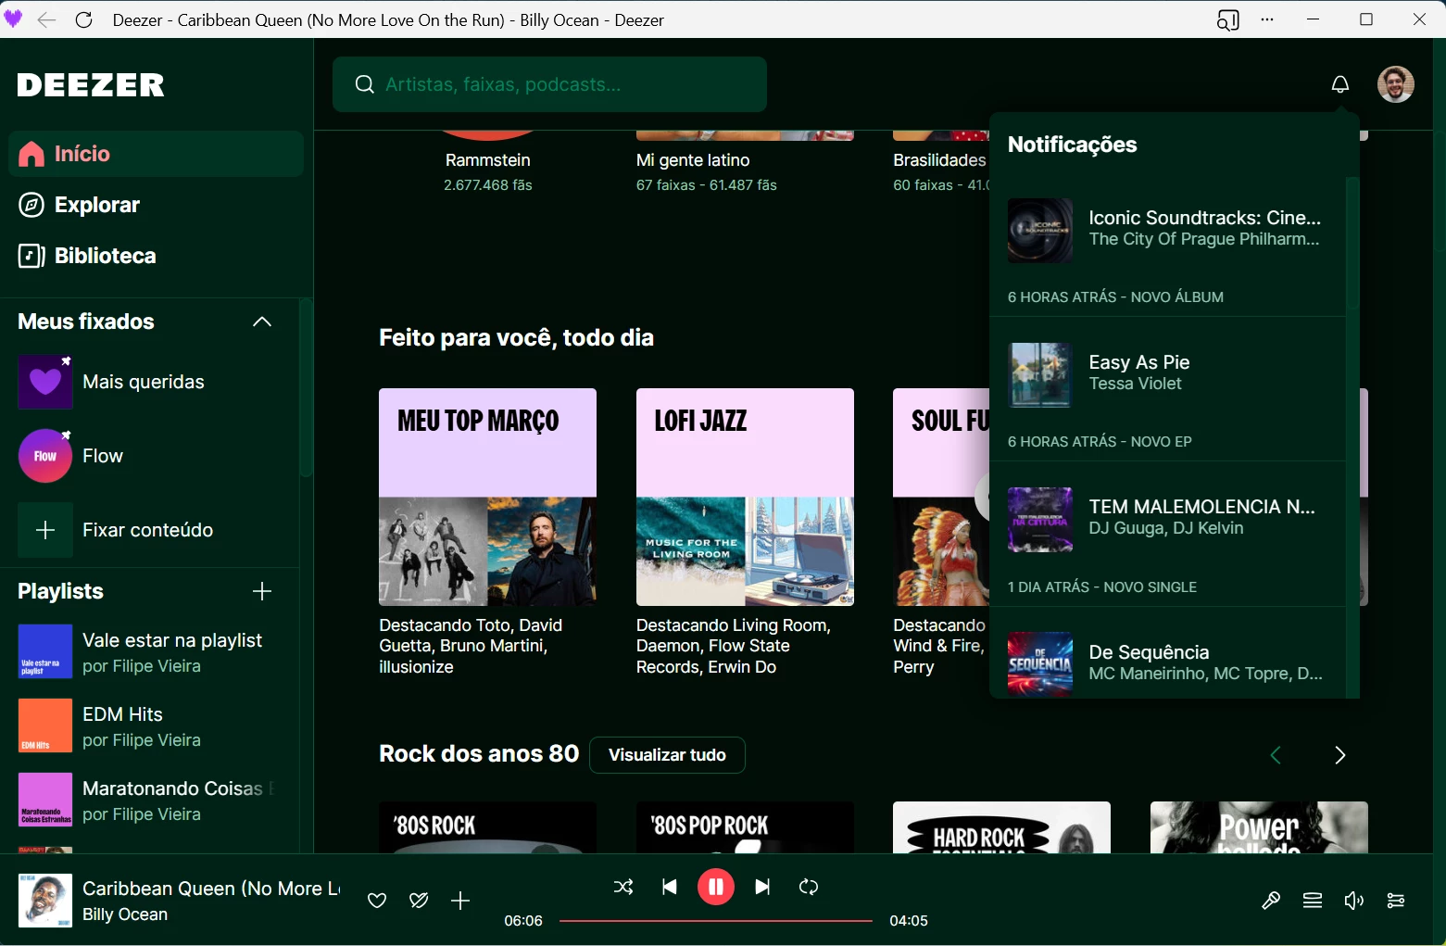Toggle repeat mode for playback
The image size is (1446, 946).
(x=809, y=887)
